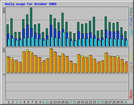Click day 30 on the x-axis
The width and height of the screenshot is (134, 105).
click(122, 102)
